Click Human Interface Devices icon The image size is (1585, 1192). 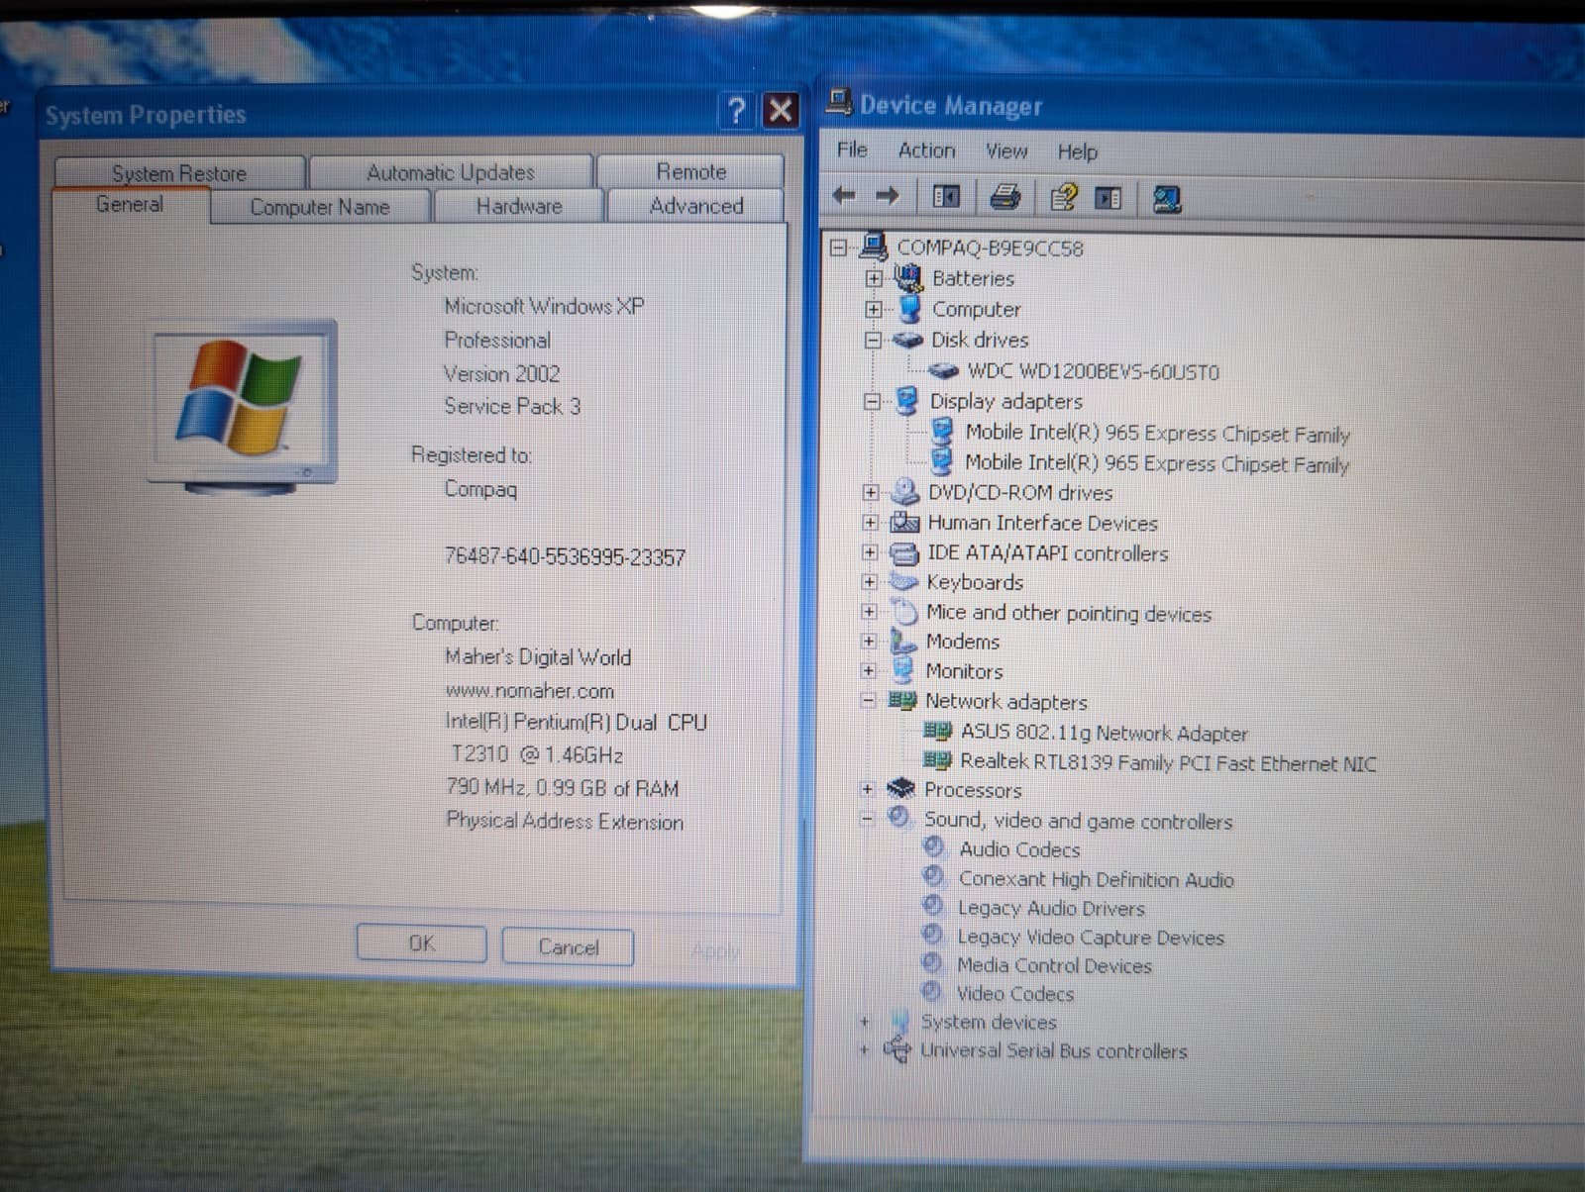click(x=904, y=522)
